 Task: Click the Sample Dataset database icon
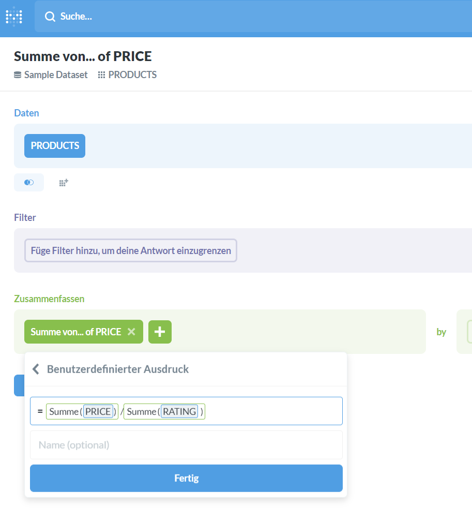(x=18, y=75)
